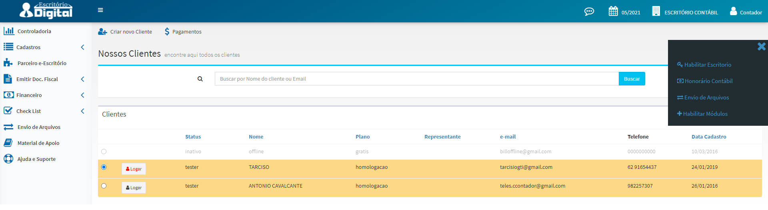Click Logar button for ANTONIO CAVALCANTE
Viewport: 768px width, 210px height.
click(134, 188)
